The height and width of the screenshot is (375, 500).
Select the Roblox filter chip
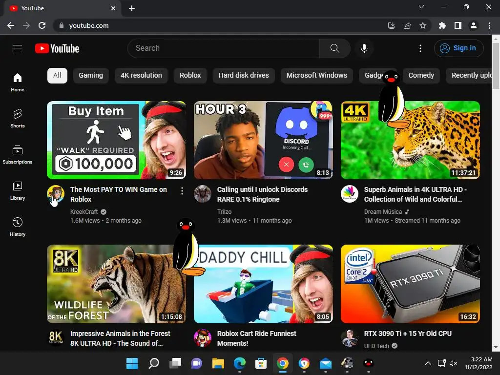(x=190, y=76)
